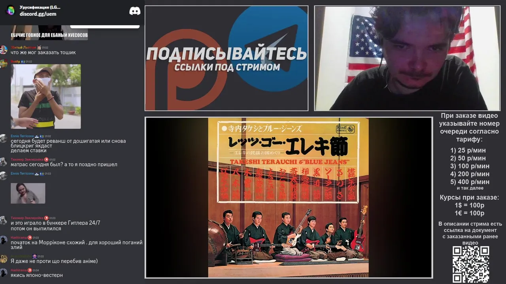Open the small GIF posted by Ennio Terricone
Screen dimensions: 506x284
click(x=28, y=193)
